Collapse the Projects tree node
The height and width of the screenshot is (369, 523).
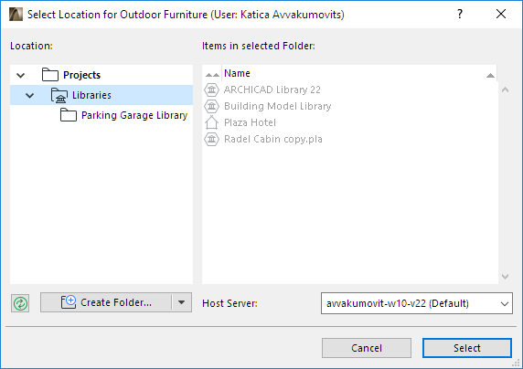pyautogui.click(x=21, y=75)
